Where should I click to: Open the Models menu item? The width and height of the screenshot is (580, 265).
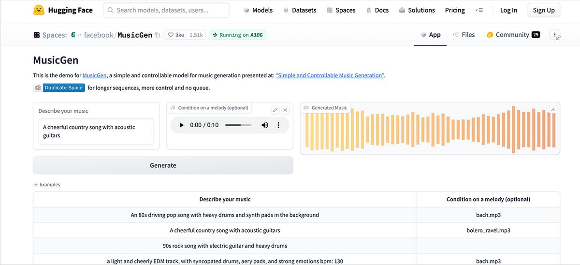tap(258, 10)
